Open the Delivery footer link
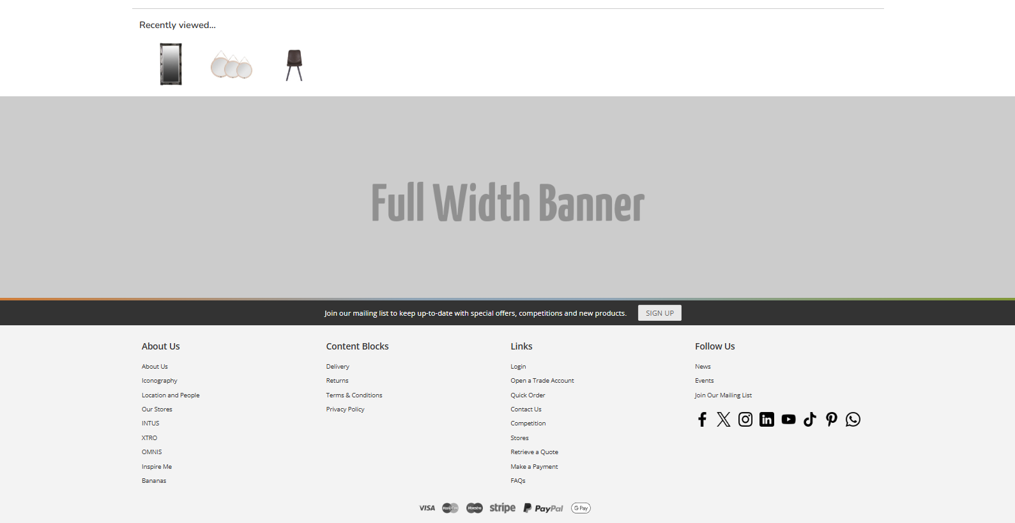1015x523 pixels. point(337,367)
